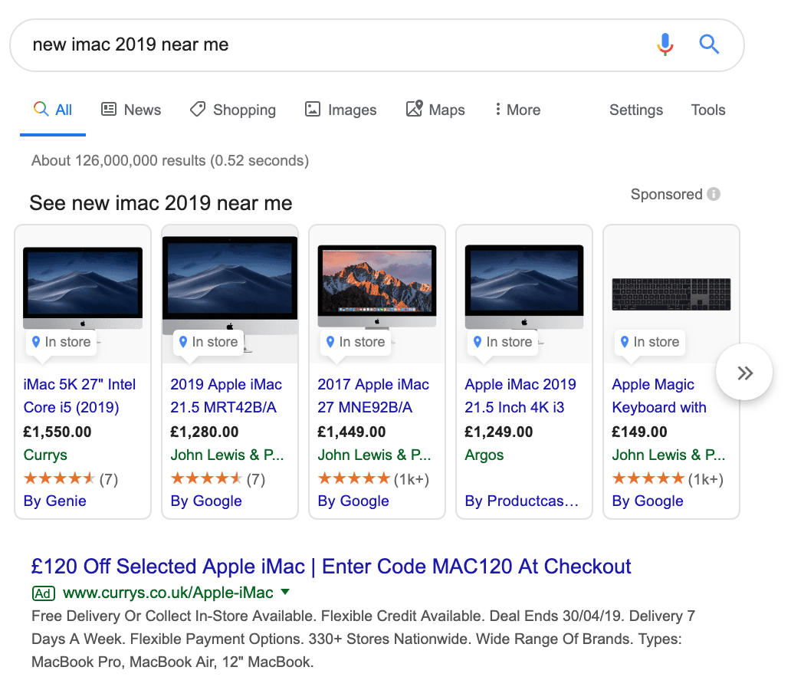
Task: Click By Google under Magic Keyboard
Action: pos(647,501)
